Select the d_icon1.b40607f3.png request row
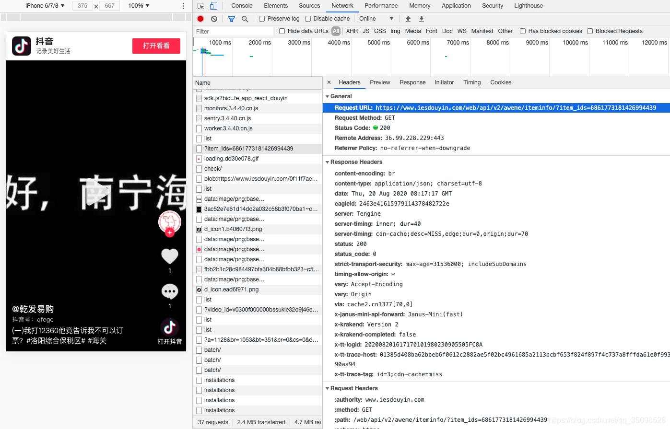 [x=258, y=229]
